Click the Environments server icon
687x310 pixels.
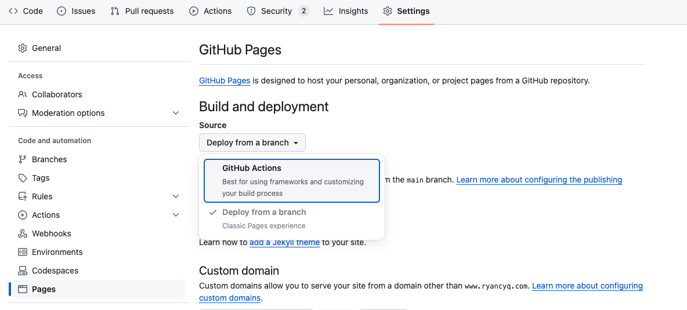(23, 252)
